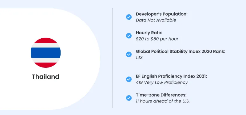Click the Developer's Population heading
This screenshot has height=115, width=246.
pyautogui.click(x=162, y=14)
